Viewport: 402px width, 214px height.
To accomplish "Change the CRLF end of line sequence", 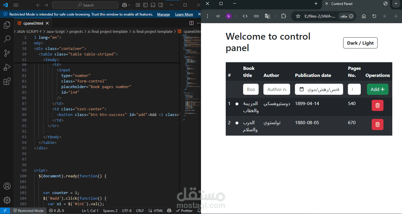I will click(x=140, y=210).
